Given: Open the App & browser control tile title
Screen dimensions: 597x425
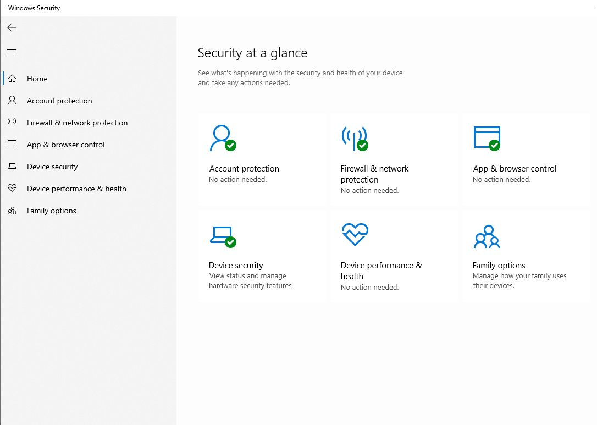Looking at the screenshot, I should point(515,169).
